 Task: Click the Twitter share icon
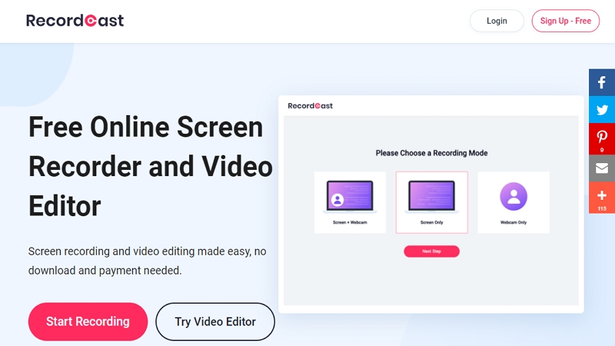point(602,110)
